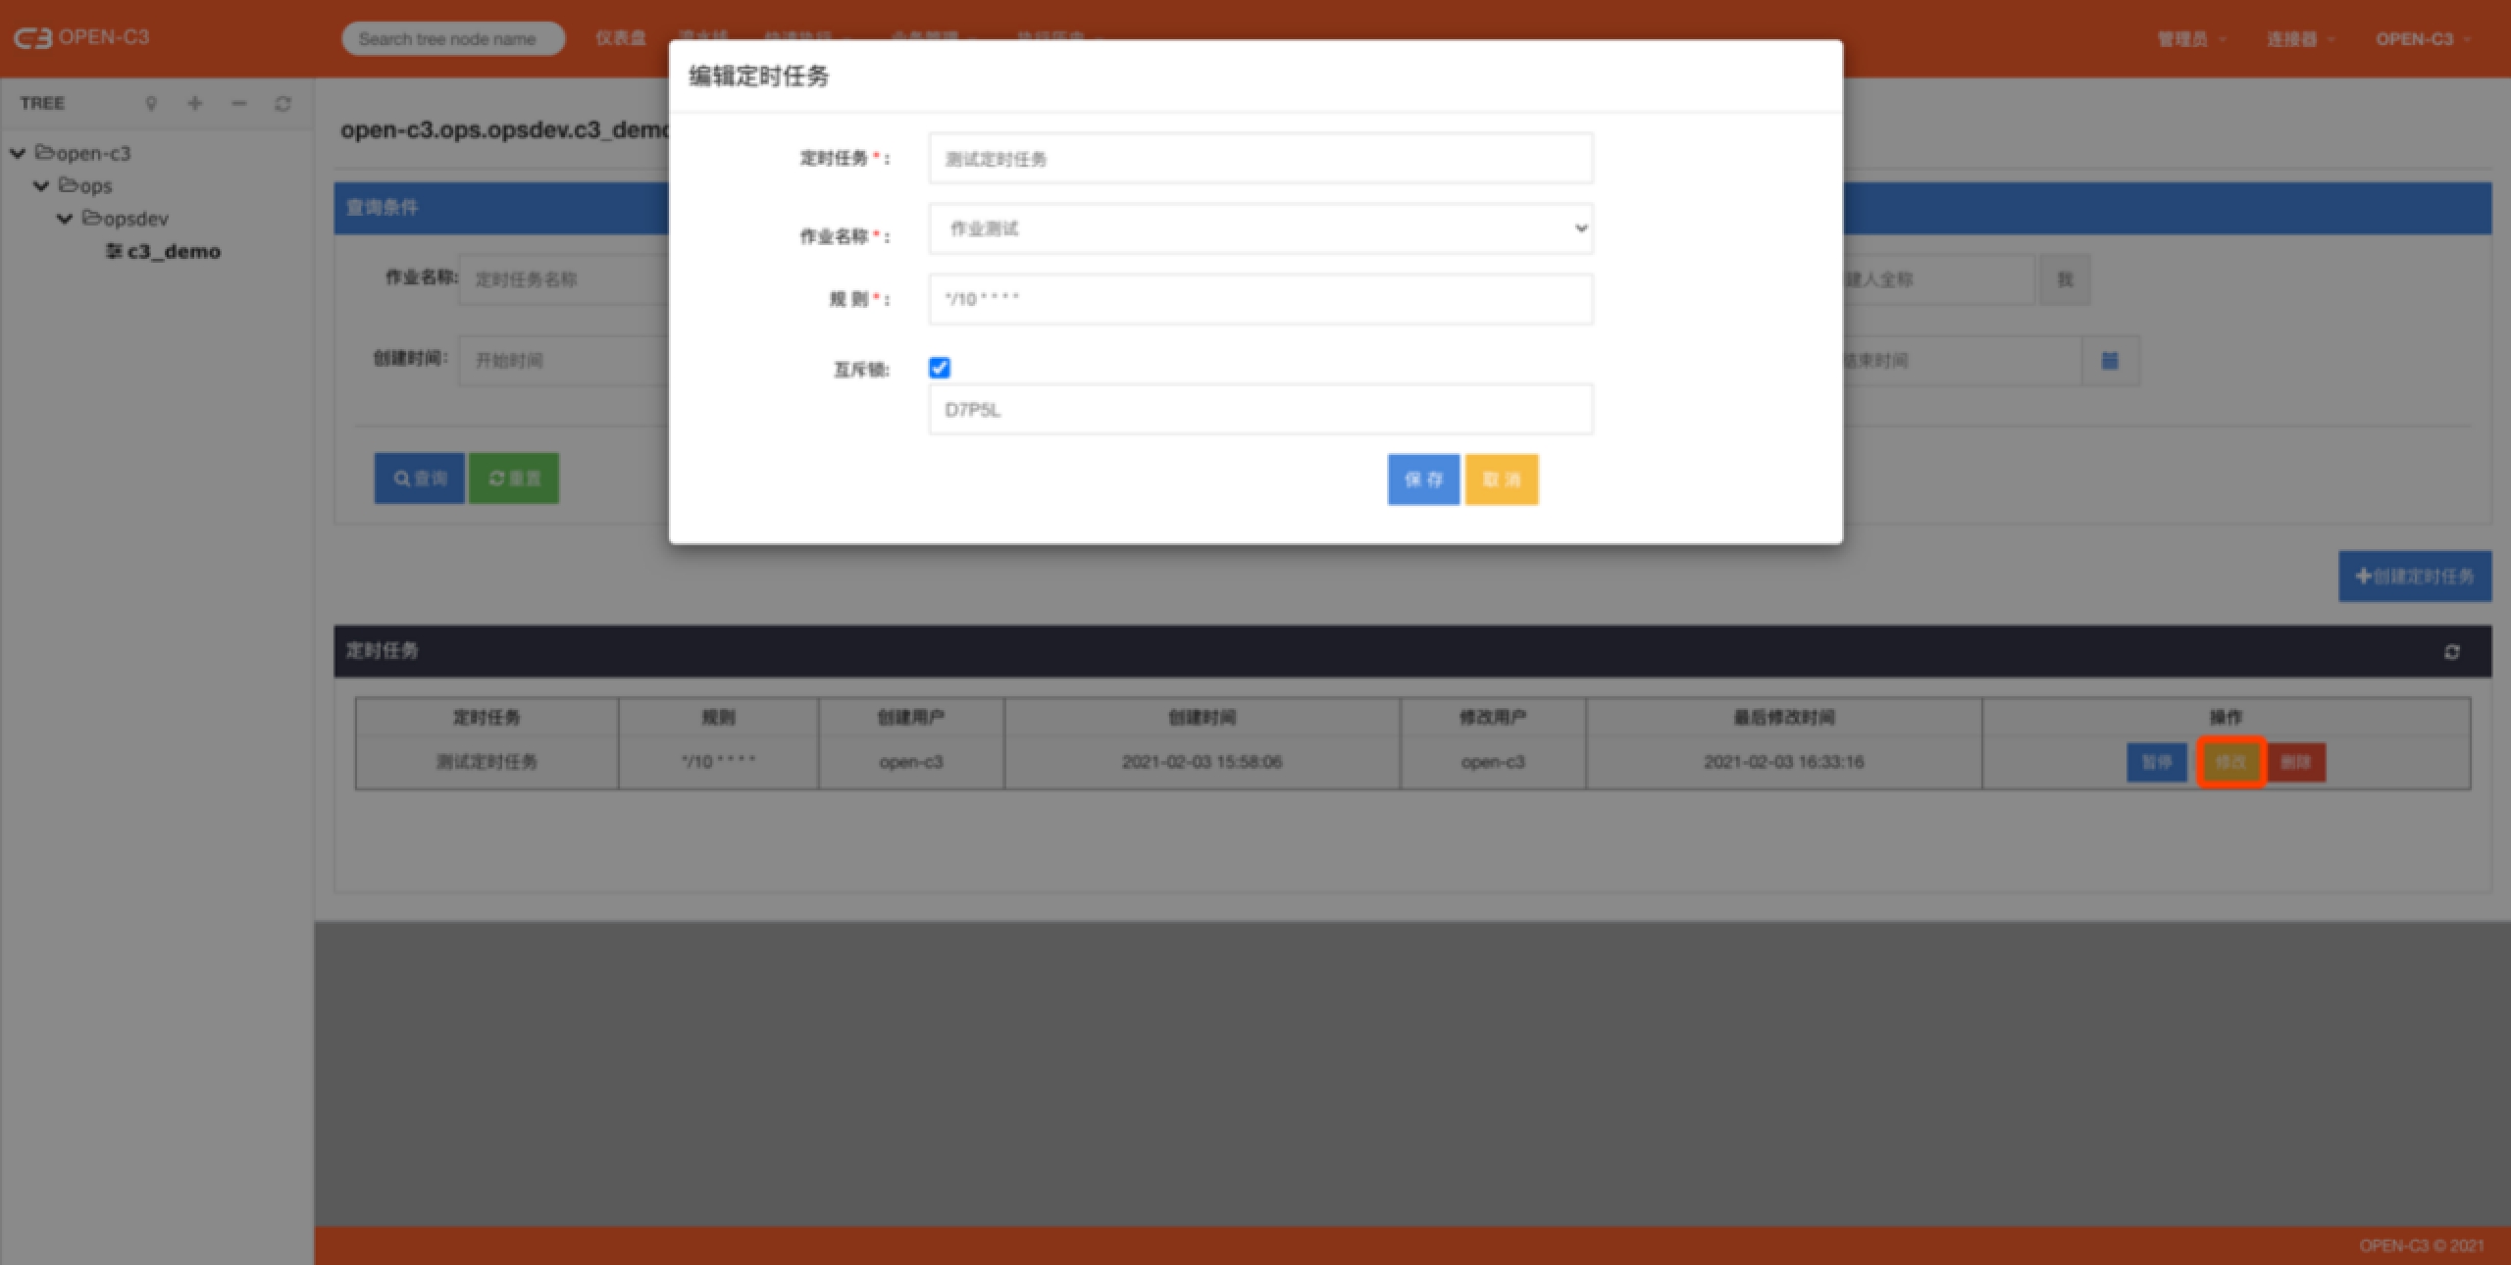Click refresh icon in 定时任务 header

2451,652
